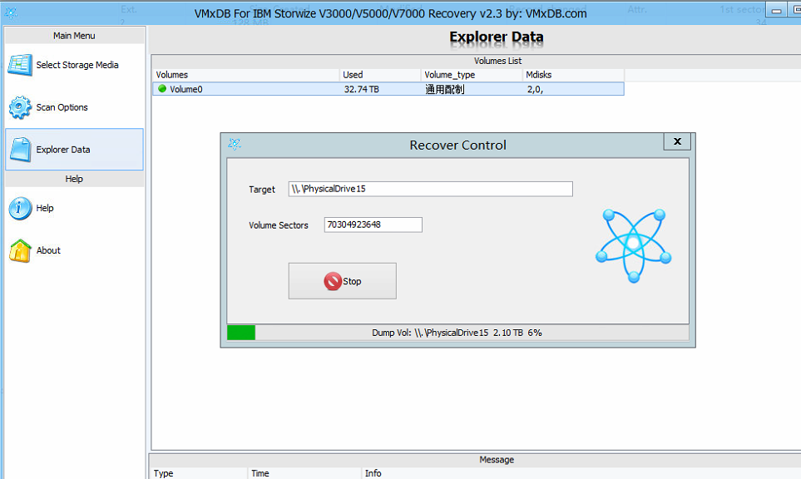Click the Explorer Data page heading
Screen dimensions: 801x479
coord(496,37)
